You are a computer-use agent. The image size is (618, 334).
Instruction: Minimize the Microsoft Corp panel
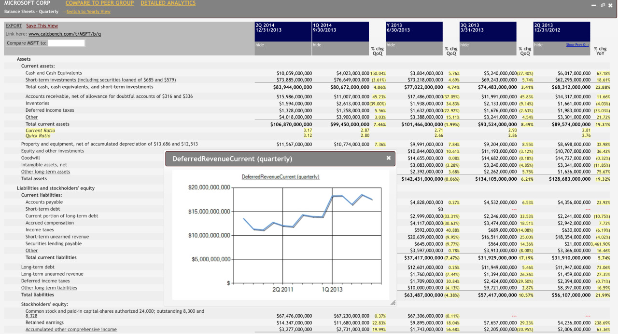point(594,5)
